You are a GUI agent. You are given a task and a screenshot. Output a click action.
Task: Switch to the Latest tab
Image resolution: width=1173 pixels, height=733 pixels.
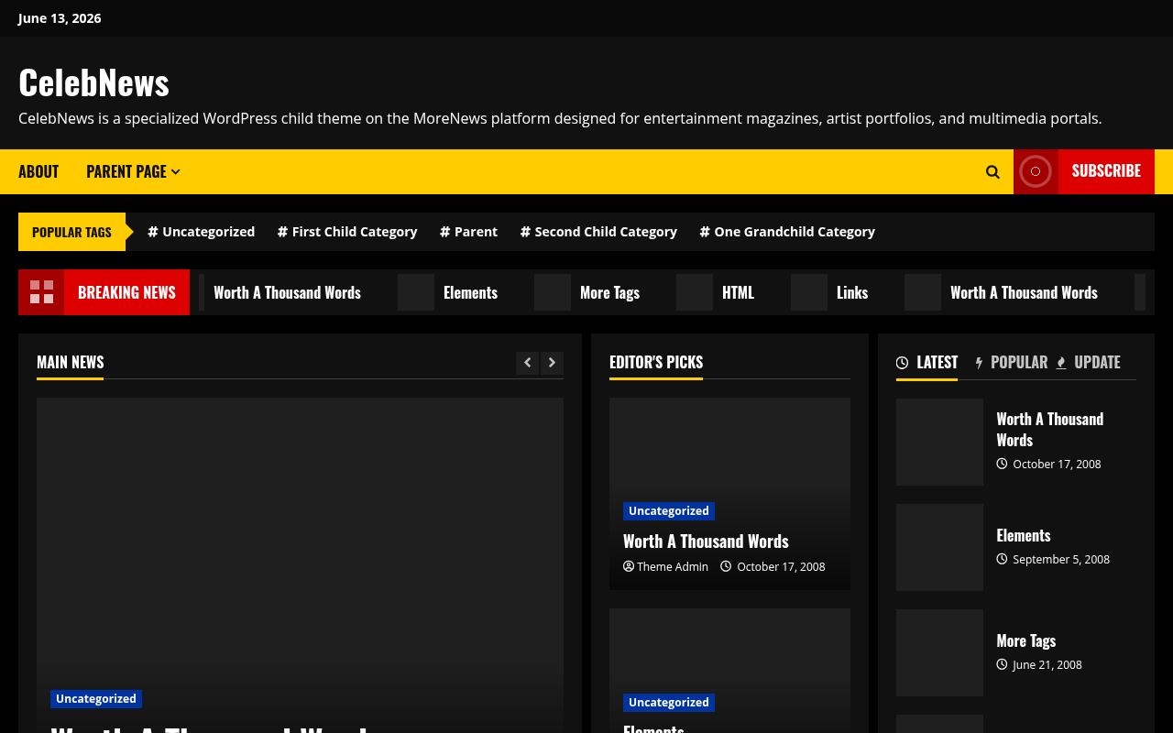tap(926, 363)
